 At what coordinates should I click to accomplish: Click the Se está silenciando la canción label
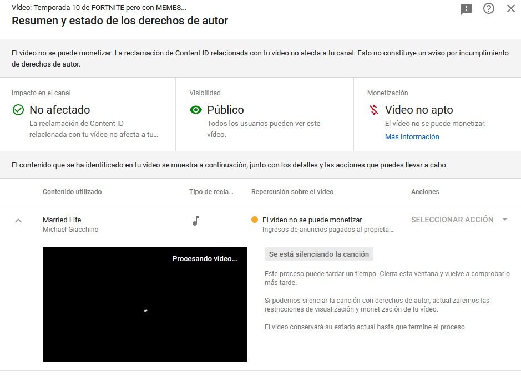click(x=319, y=254)
